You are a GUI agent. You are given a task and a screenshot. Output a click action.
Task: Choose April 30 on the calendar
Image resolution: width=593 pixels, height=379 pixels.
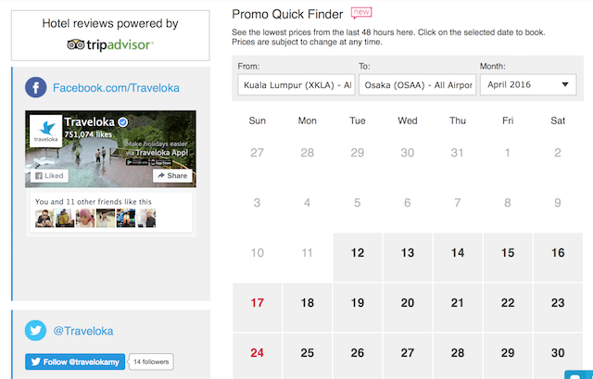click(x=558, y=352)
